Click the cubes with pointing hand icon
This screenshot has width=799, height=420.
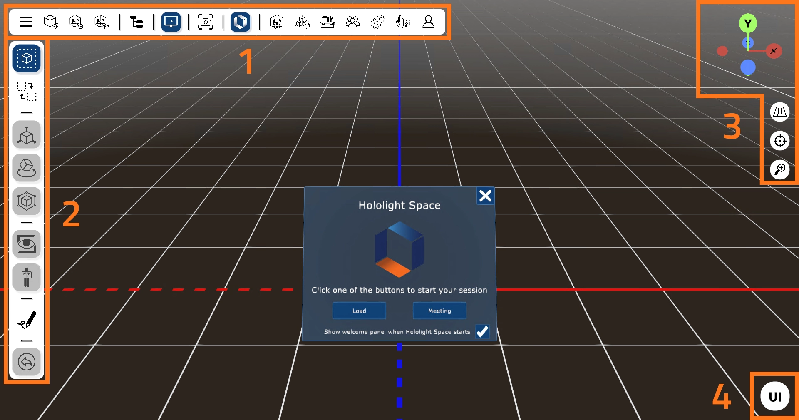coord(302,22)
